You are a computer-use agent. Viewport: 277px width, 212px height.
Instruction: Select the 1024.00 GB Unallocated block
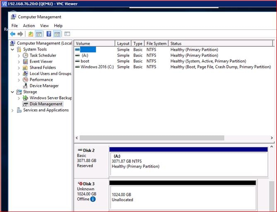183,195
